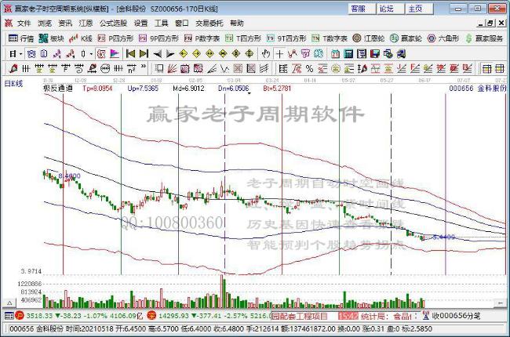Click the Tp=8.0954 value
Screen dimensions: 510x337
pos(97,88)
